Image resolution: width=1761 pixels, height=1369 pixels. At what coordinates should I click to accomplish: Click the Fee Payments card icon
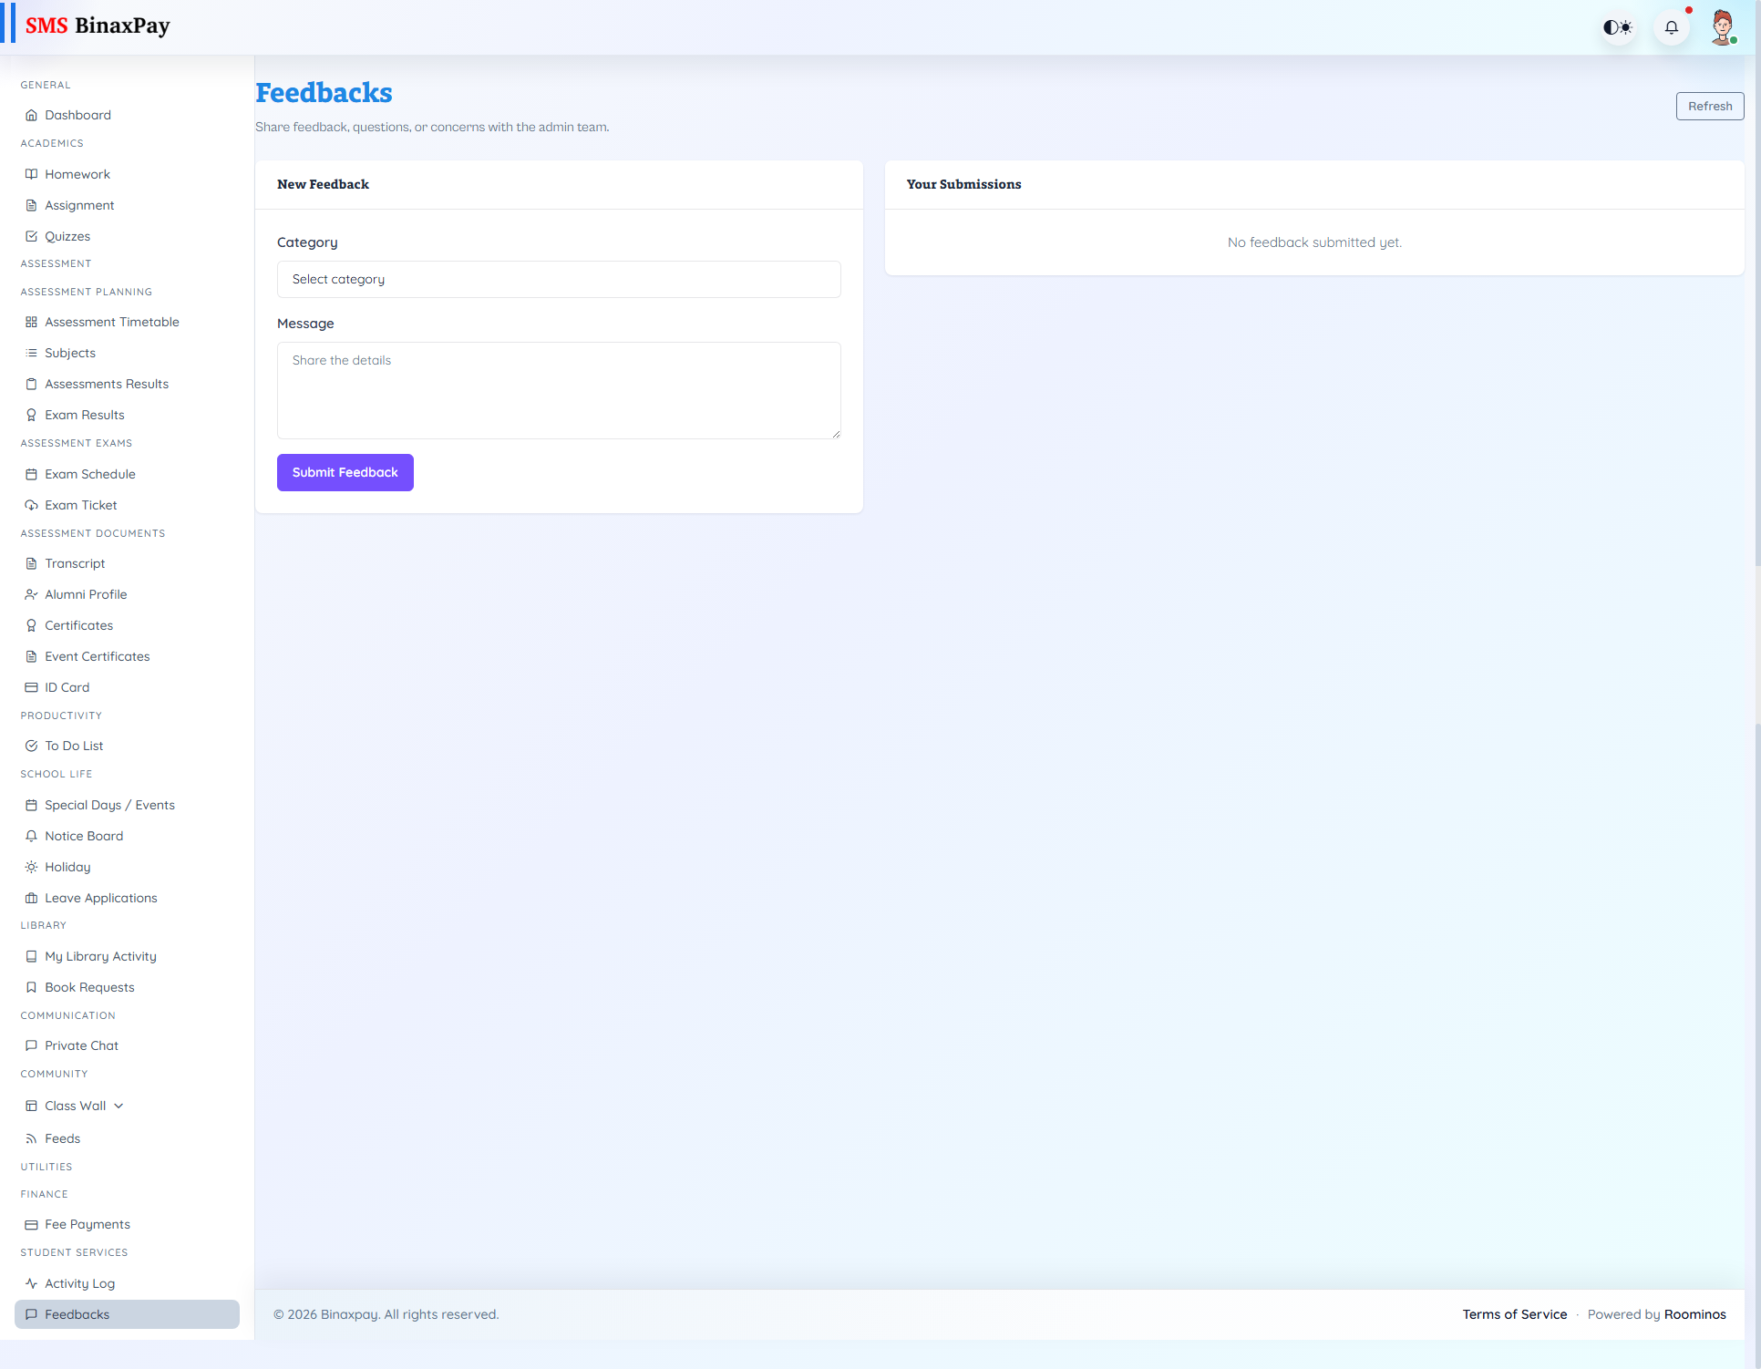point(31,1224)
